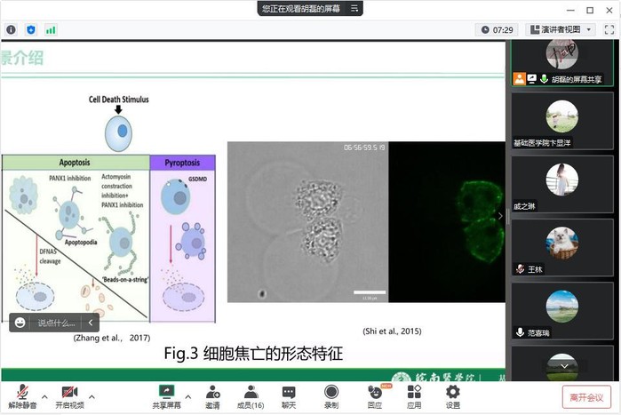
Task: Open 演讲者视图 view layout dropdown
Action: pyautogui.click(x=561, y=29)
